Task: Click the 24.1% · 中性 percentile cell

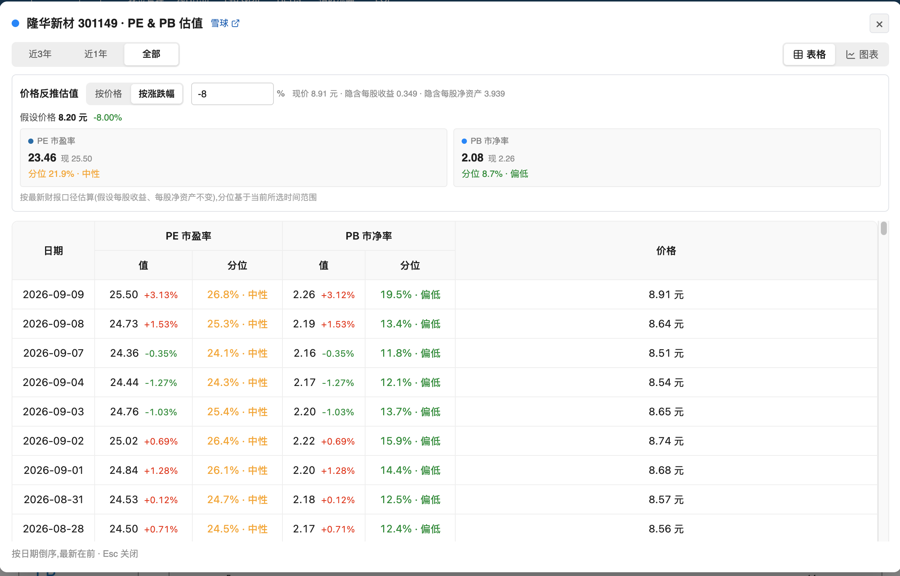Action: (237, 353)
